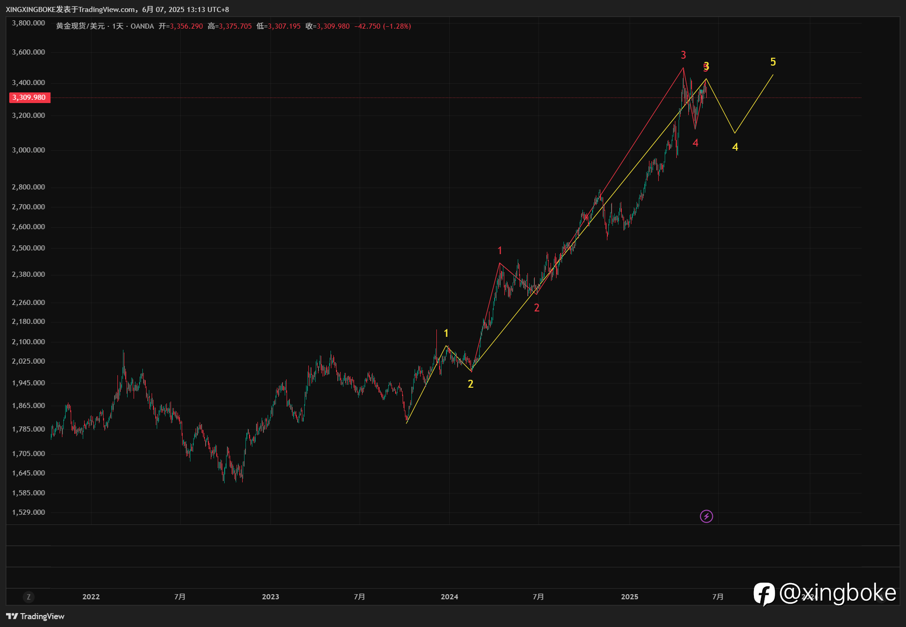
Task: Click the 黄金现货/美元 symbol title
Action: pyautogui.click(x=80, y=26)
